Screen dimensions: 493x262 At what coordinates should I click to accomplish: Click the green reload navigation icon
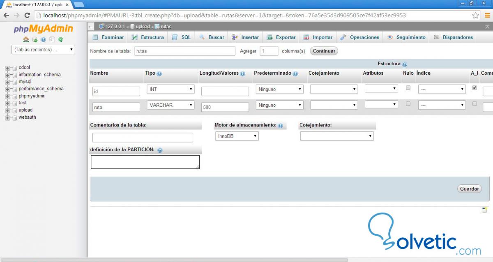pos(60,40)
